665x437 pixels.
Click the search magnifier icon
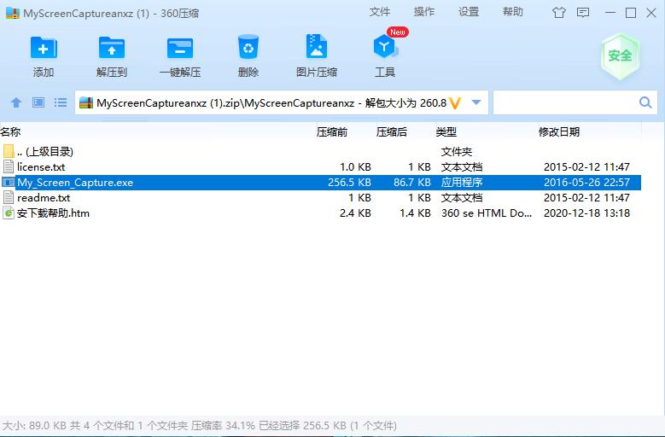point(645,102)
